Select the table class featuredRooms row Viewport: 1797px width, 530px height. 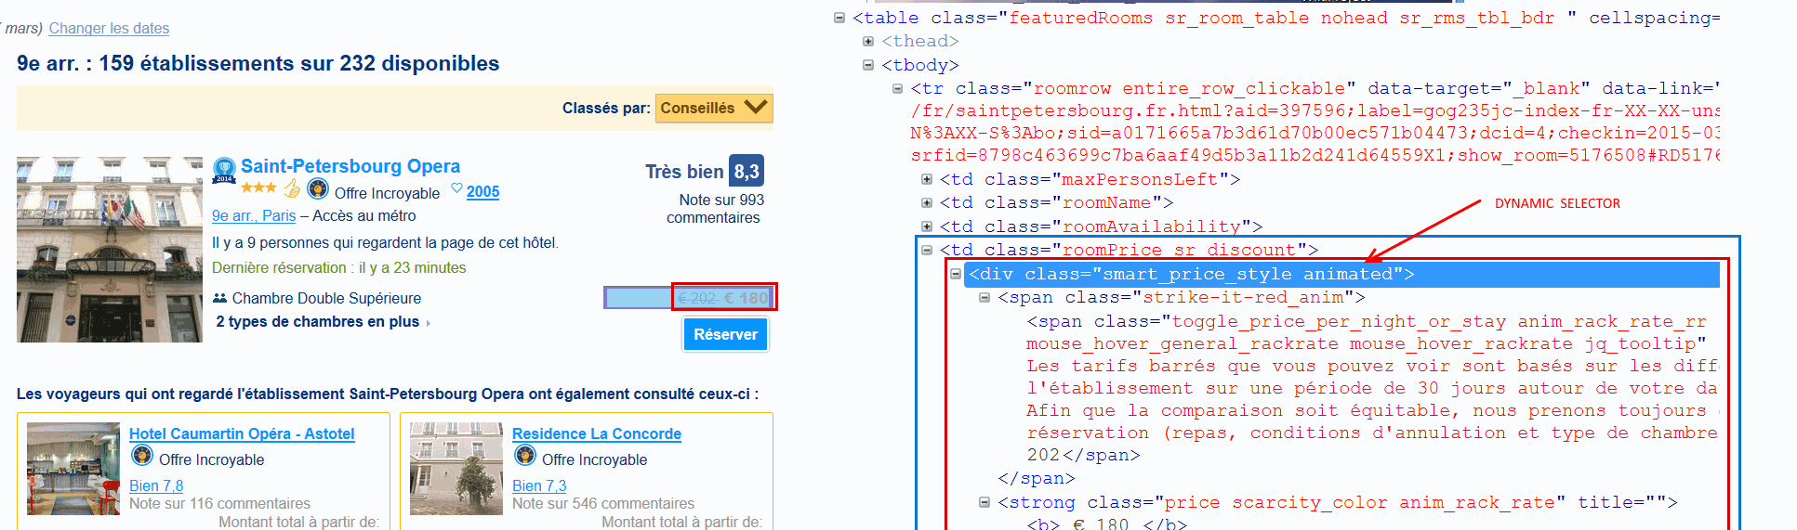pyautogui.click(x=1287, y=18)
